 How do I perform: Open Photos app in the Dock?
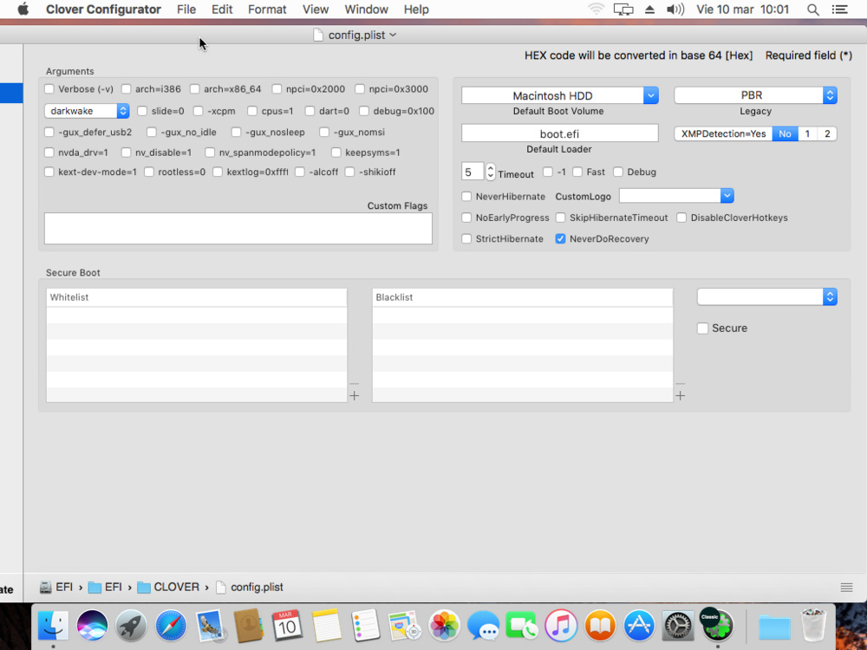coord(444,625)
